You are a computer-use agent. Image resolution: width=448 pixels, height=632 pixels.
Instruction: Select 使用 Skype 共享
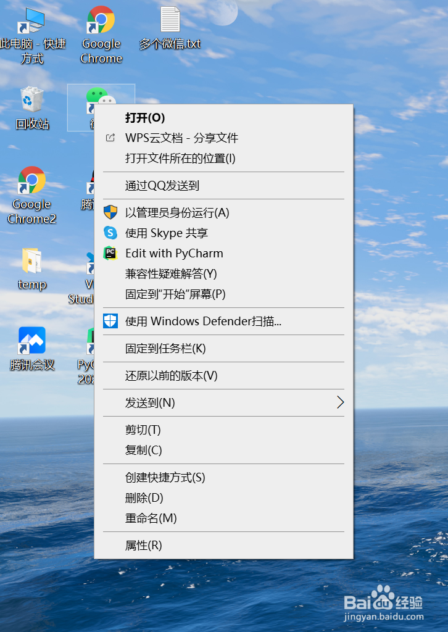tap(223, 233)
